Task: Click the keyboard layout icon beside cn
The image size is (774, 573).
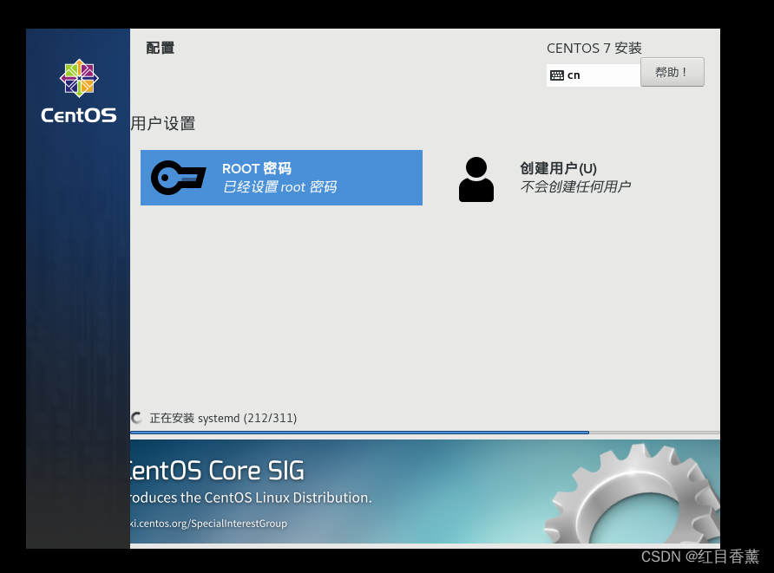Action: tap(556, 75)
